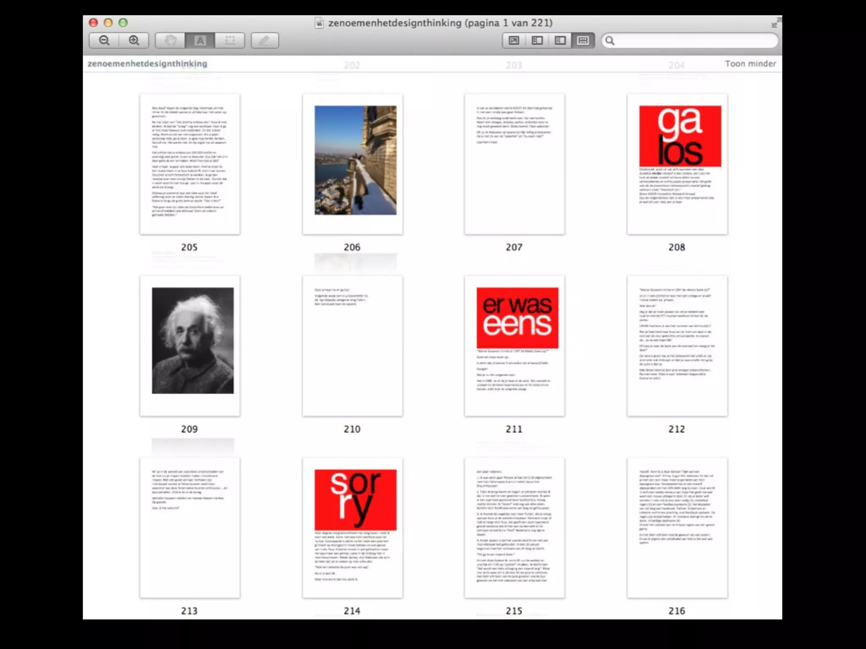Switch to table of contents view
Viewport: 866px width, 649px height.
[560, 41]
